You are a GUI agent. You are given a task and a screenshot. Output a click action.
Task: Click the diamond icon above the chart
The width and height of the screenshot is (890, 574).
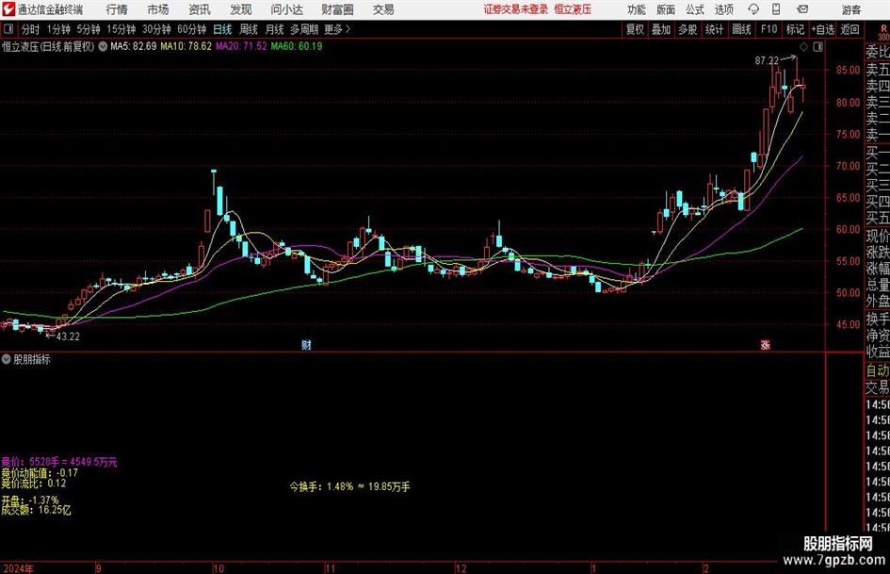tap(803, 46)
